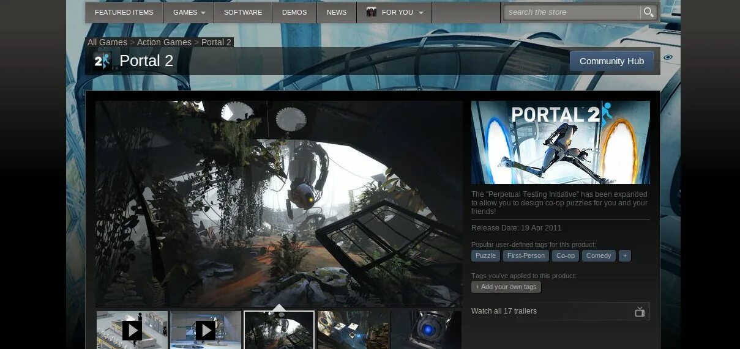
Task: Click the TV icon next to trailers
Action: tap(640, 311)
